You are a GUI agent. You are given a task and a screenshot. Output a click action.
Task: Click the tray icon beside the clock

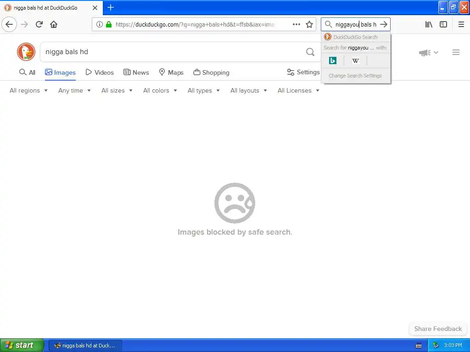(x=436, y=346)
